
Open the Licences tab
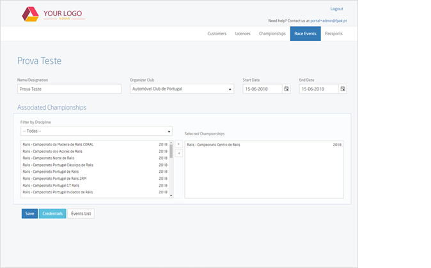(243, 34)
